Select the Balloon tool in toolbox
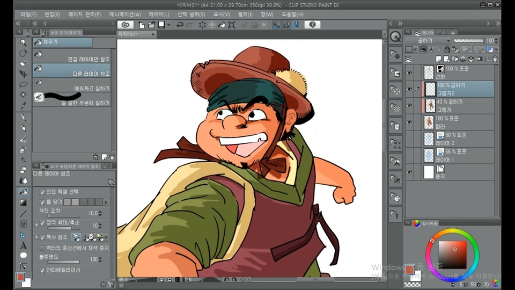515x290 pixels. (x=23, y=256)
